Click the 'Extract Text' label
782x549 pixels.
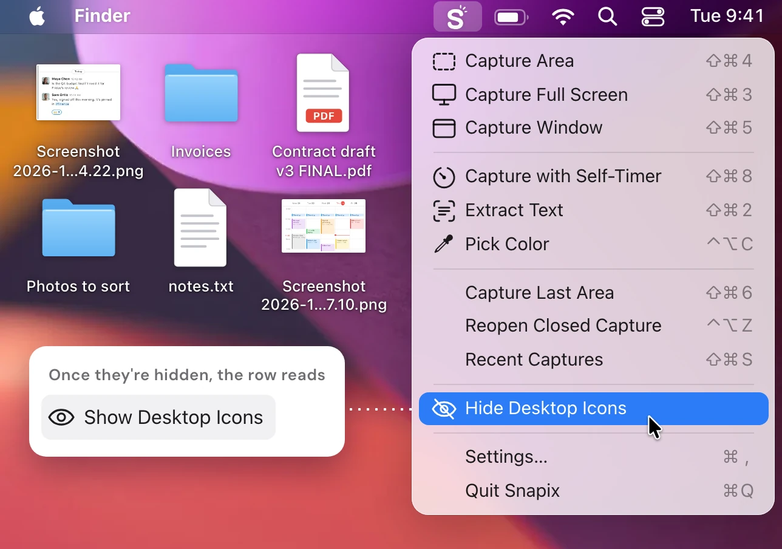pos(514,210)
